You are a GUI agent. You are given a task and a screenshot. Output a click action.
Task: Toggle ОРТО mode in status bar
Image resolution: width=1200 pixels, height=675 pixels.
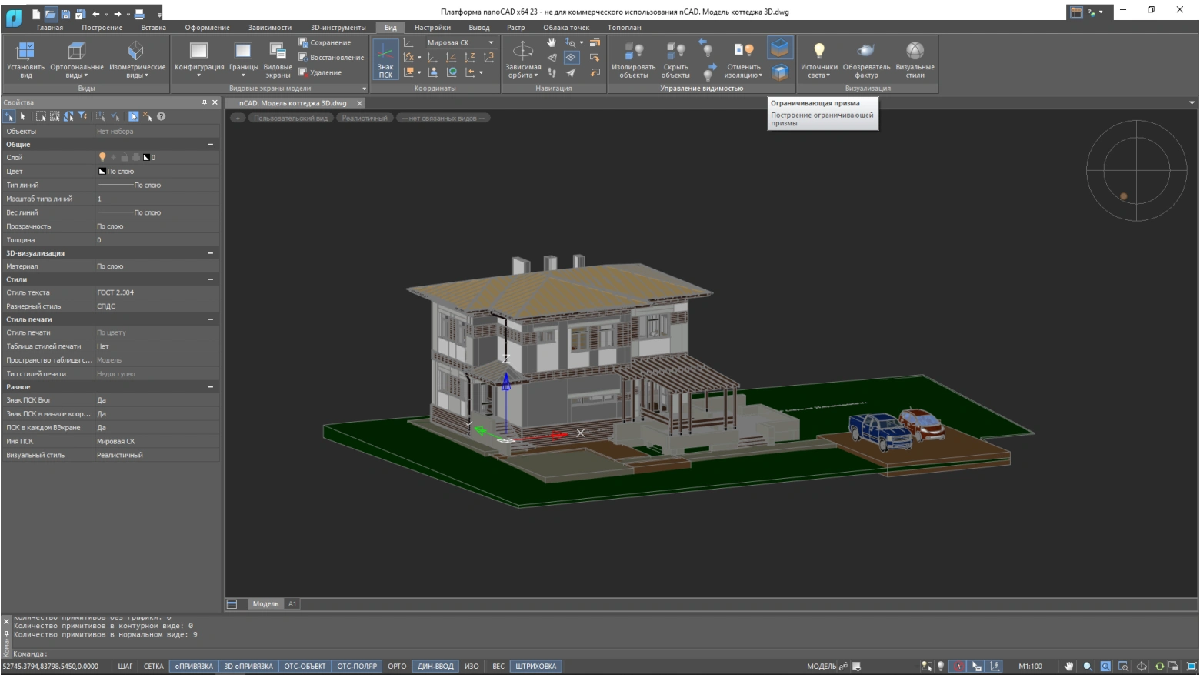coord(397,667)
